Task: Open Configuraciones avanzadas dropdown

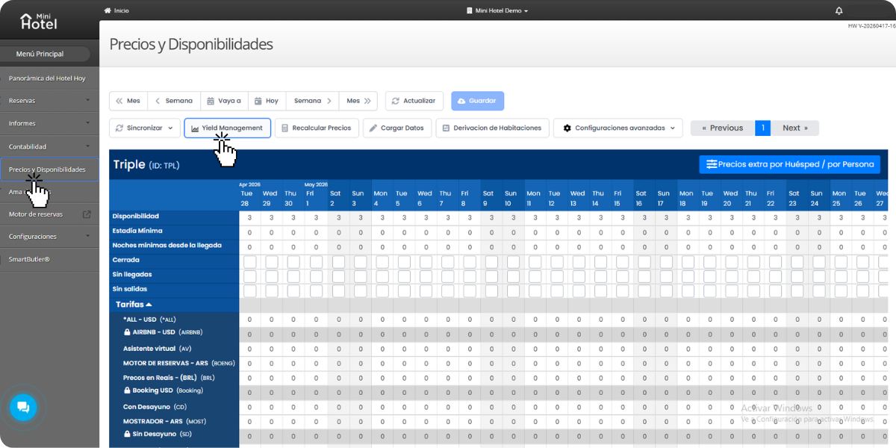Action: [x=618, y=128]
